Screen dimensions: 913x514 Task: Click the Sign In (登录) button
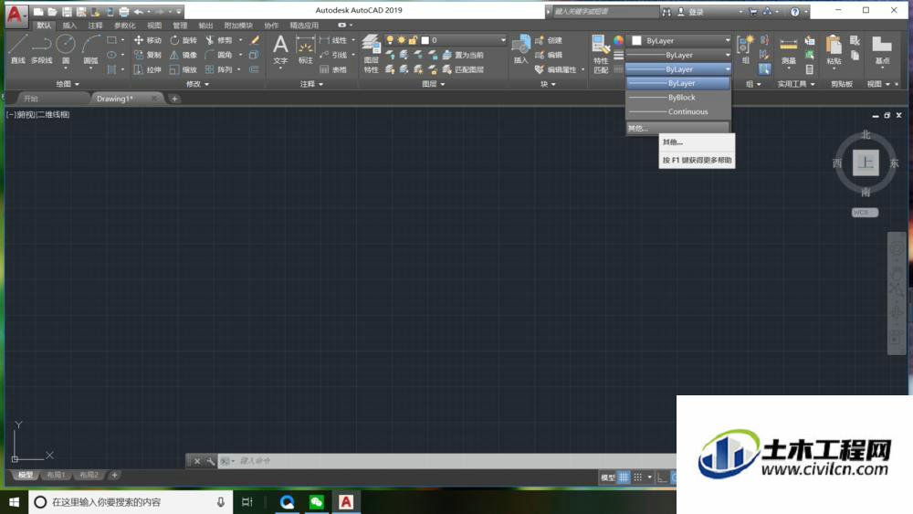pyautogui.click(x=690, y=12)
